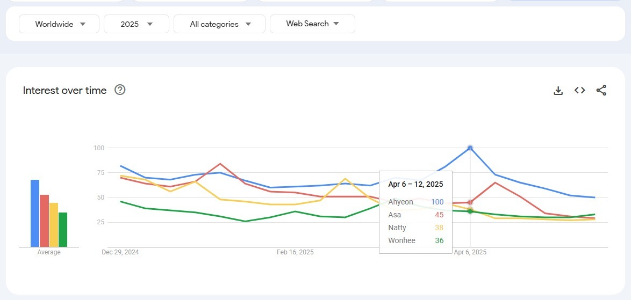Click the 'Interest over time' heading
The image size is (631, 300).
pos(65,90)
